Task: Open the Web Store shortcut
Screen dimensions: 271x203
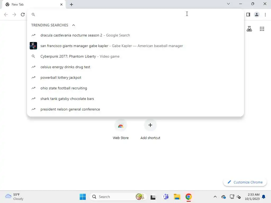Action: click(x=121, y=130)
